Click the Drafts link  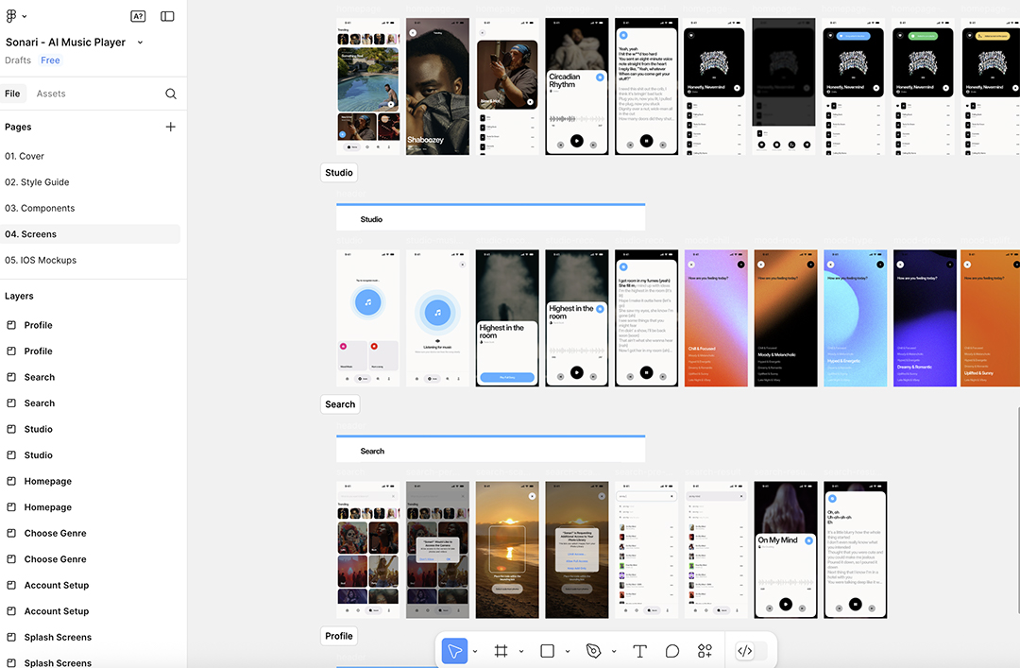pos(18,60)
